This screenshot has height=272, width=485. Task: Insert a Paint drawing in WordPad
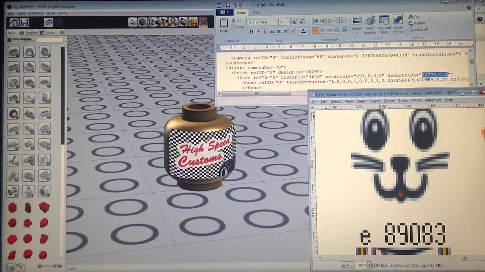(x=370, y=25)
